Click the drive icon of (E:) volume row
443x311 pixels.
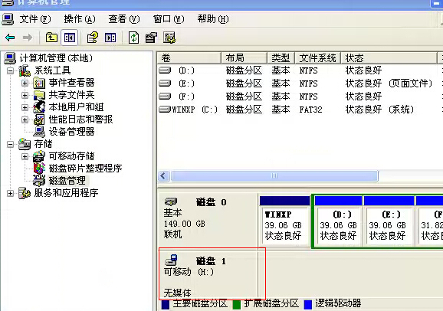pos(165,83)
